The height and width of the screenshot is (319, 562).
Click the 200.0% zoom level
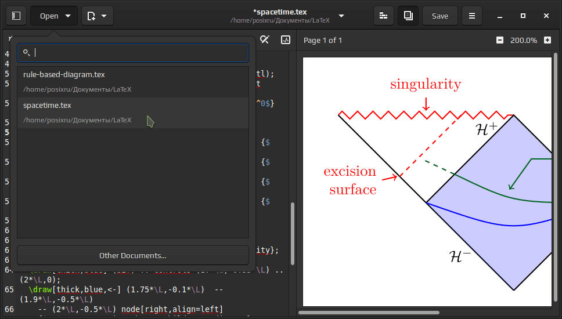point(524,41)
